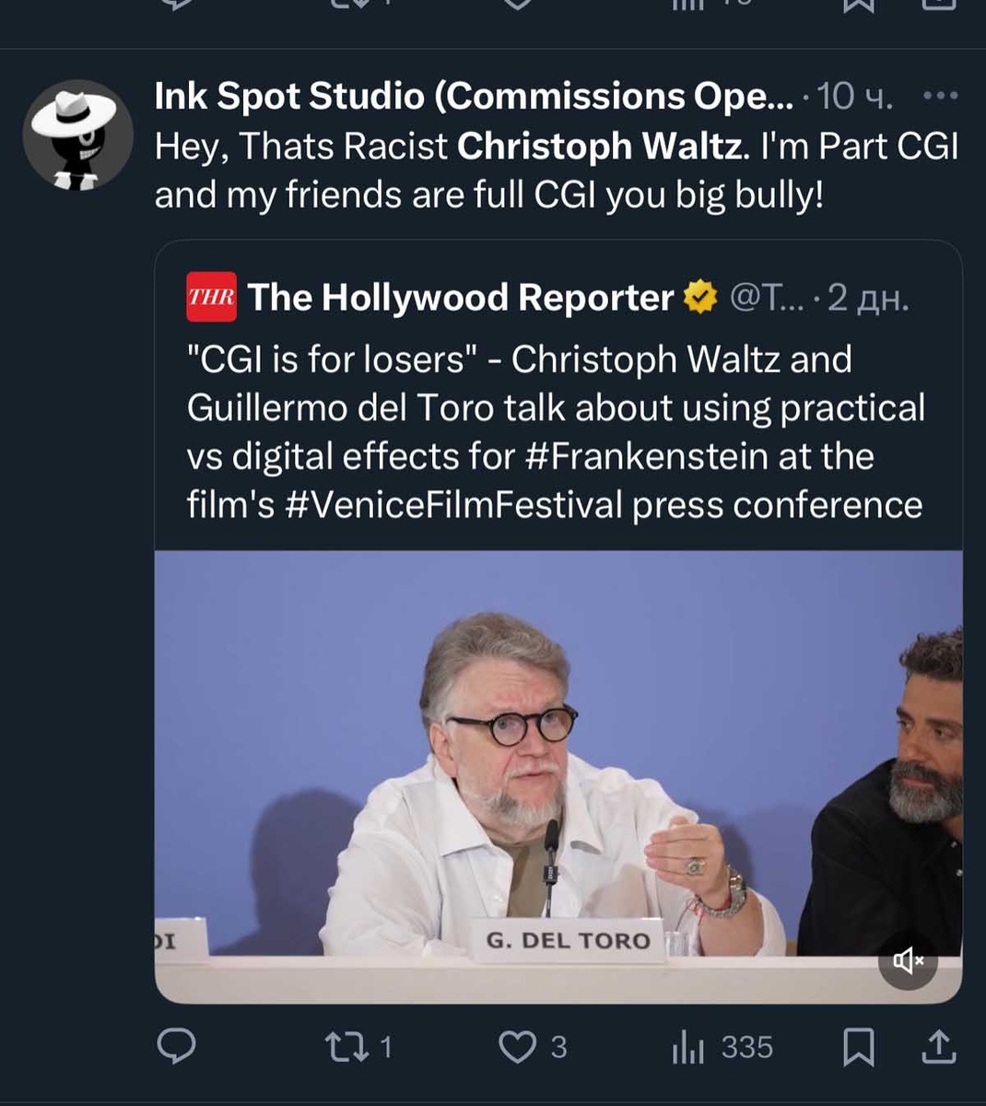
Task: Search the bolded Christoph Waltz name
Action: pos(600,147)
